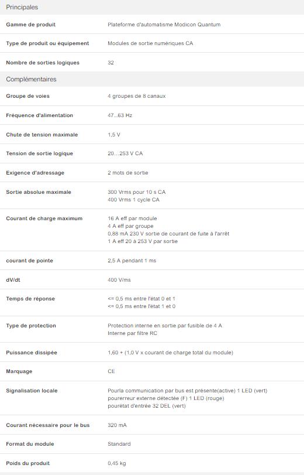Image resolution: width=304 pixels, height=475 pixels.
Task: Select the 47...63 Hz frequency value
Action: (120, 115)
